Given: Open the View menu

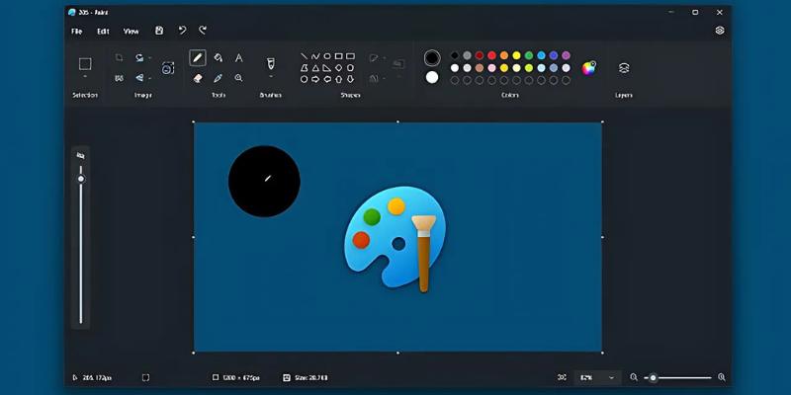Looking at the screenshot, I should click(x=132, y=32).
